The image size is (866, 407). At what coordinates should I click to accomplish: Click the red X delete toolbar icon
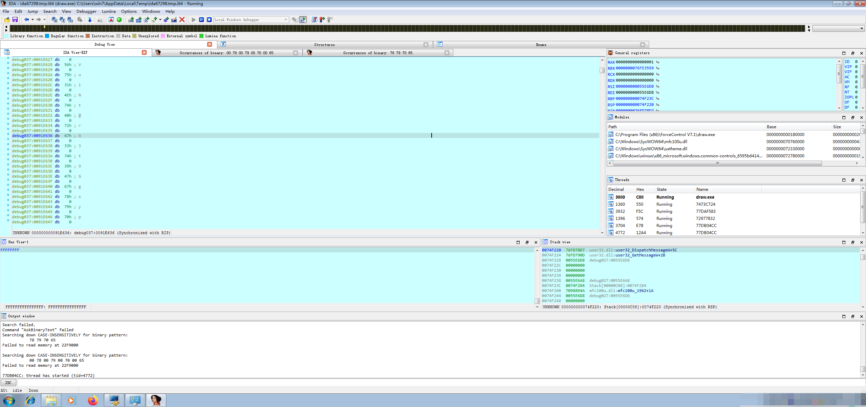click(x=182, y=20)
